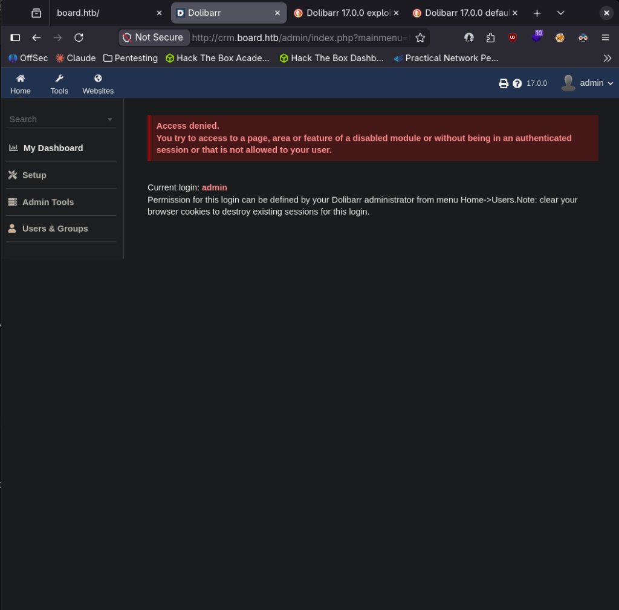Expand the admin user dropdown

pyautogui.click(x=588, y=83)
